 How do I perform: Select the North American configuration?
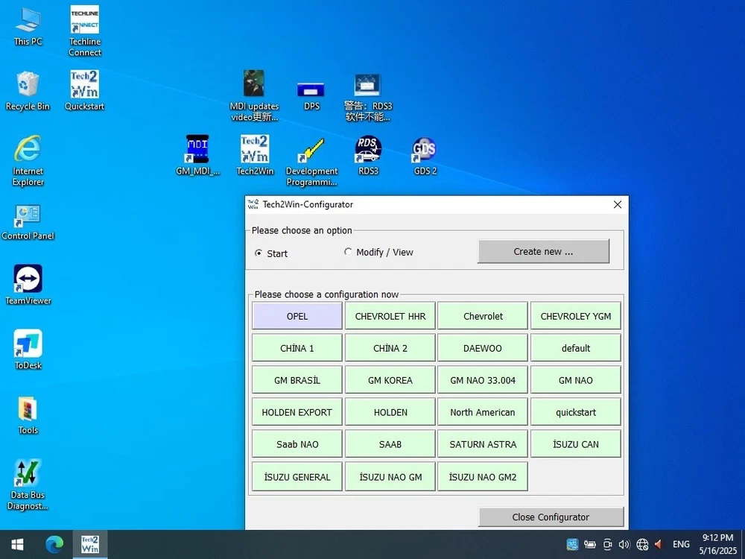tap(483, 412)
